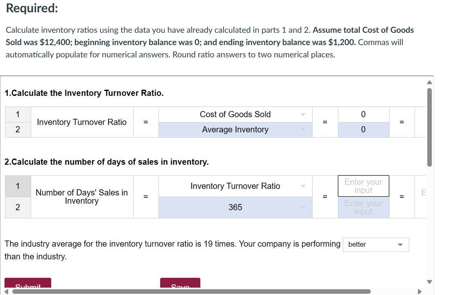
Task: Select the Number of Days' Sales in Inventory label cell
Action: 82,197
